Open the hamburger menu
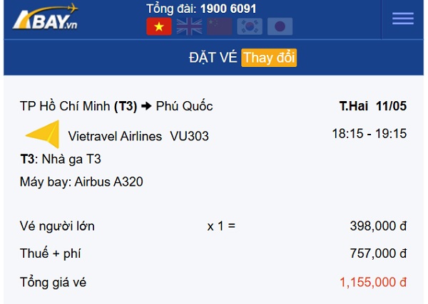The height and width of the screenshot is (304, 428). coord(403,19)
